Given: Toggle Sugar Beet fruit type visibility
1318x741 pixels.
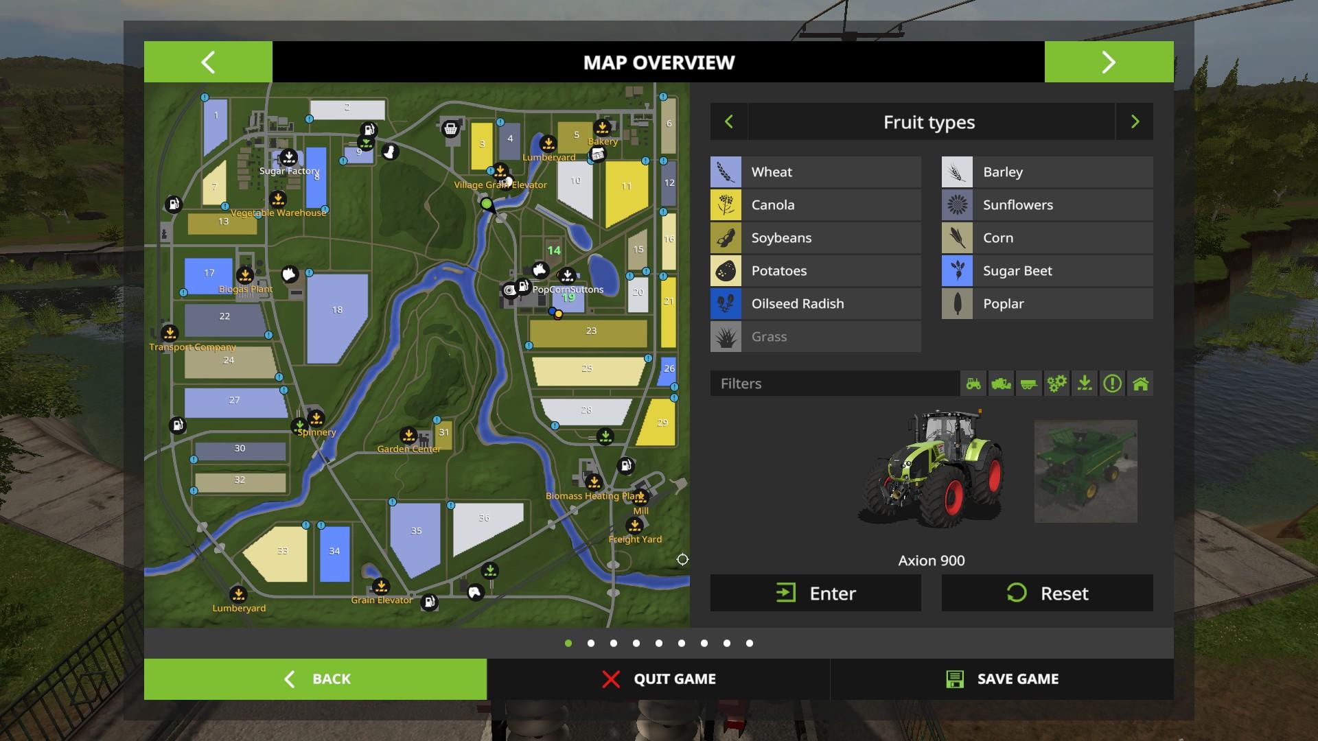Looking at the screenshot, I should pos(1047,271).
